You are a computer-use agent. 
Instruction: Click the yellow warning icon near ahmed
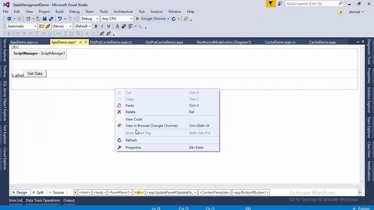[341, 12]
